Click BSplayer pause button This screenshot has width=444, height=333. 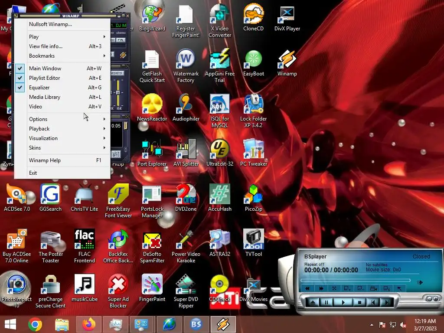click(x=326, y=302)
